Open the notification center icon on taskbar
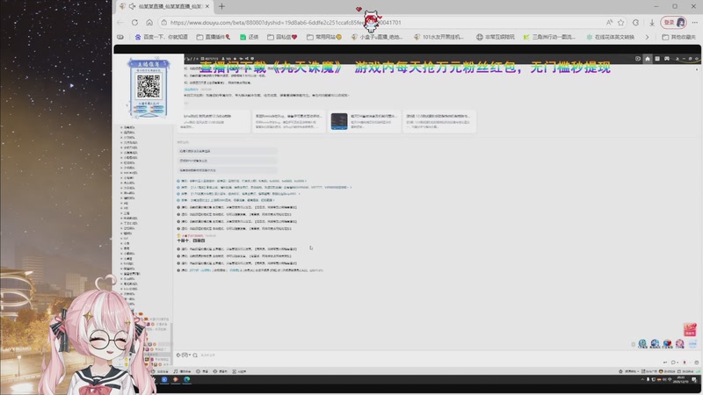The height and width of the screenshot is (395, 703). (696, 379)
